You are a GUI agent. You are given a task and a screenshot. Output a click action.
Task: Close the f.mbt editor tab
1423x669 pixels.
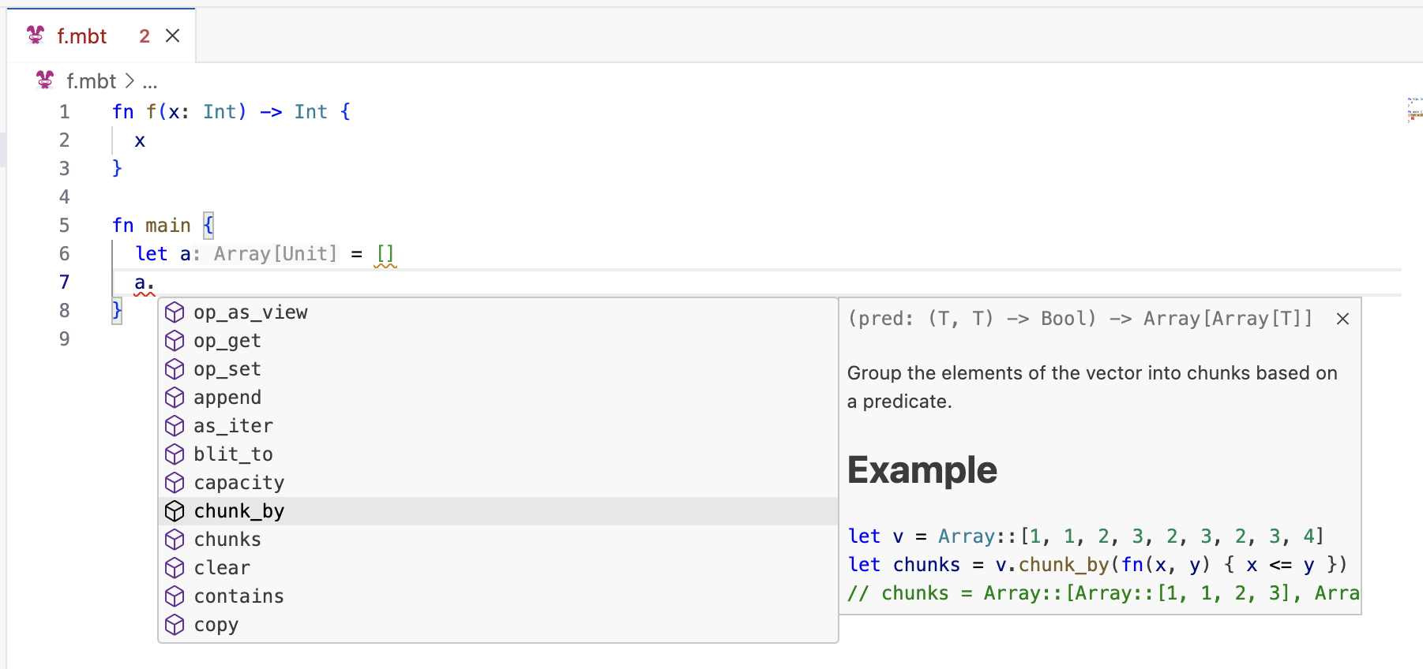pos(173,36)
